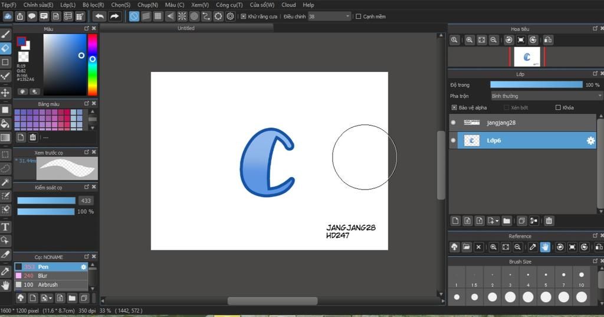
Task: Activate the Move tool
Action: pyautogui.click(x=5, y=93)
